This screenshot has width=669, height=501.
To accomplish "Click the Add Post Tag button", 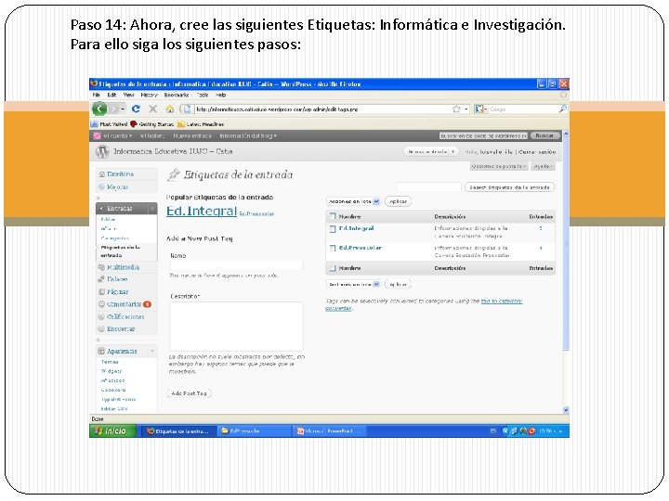I will (x=189, y=393).
